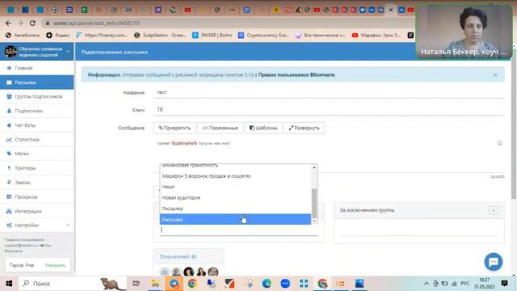
Task: Click the Статистика chart icon
Action: click(x=9, y=140)
